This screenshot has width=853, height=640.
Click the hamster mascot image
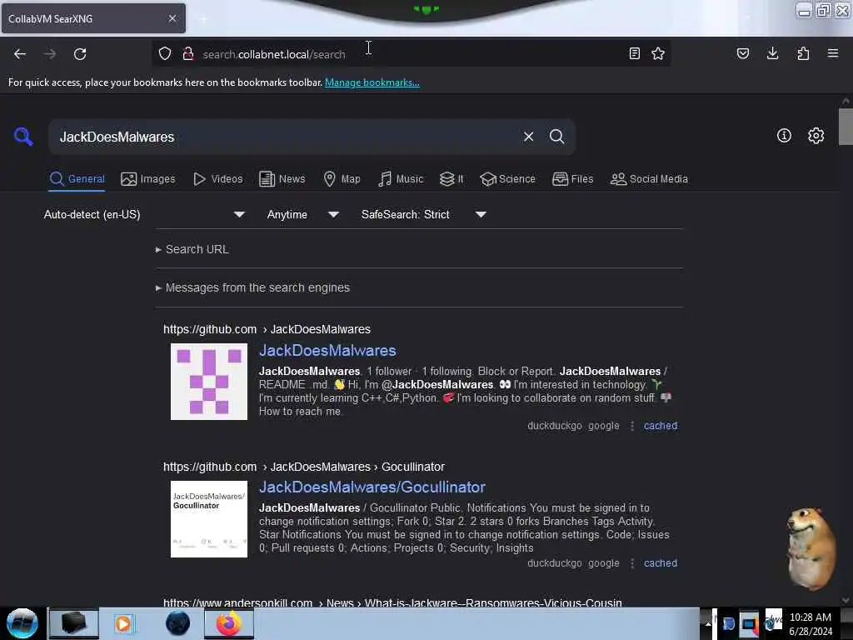pyautogui.click(x=811, y=548)
